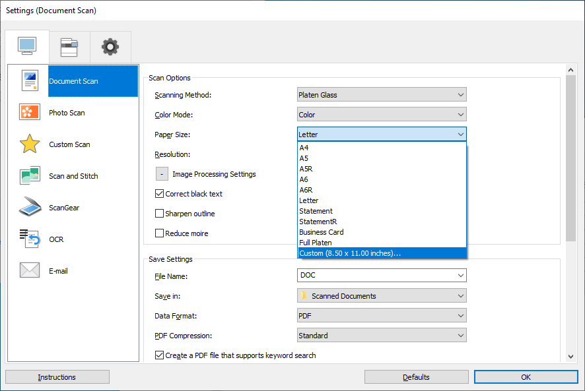585x391 pixels.
Task: Open the OCR scan settings
Action: (x=30, y=239)
